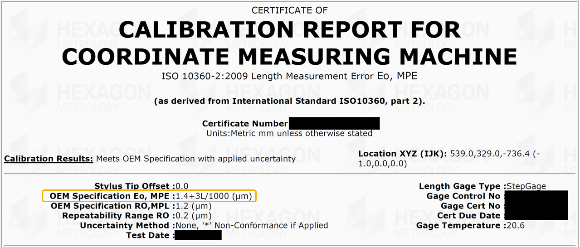This screenshot has height=247, width=580.
Task: Click the 'Gage Cert No' label
Action: (471, 206)
